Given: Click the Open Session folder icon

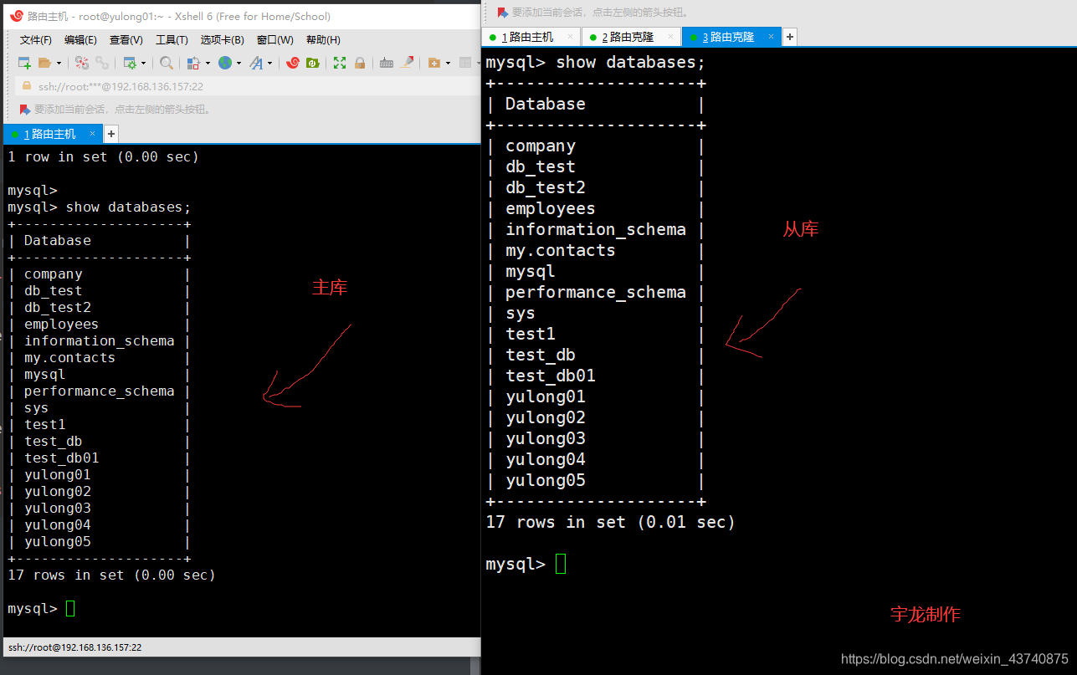Looking at the screenshot, I should [x=44, y=63].
